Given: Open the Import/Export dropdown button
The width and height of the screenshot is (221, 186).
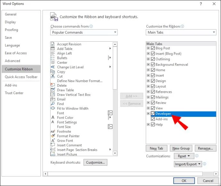Looking at the screenshot, I should tap(188, 164).
